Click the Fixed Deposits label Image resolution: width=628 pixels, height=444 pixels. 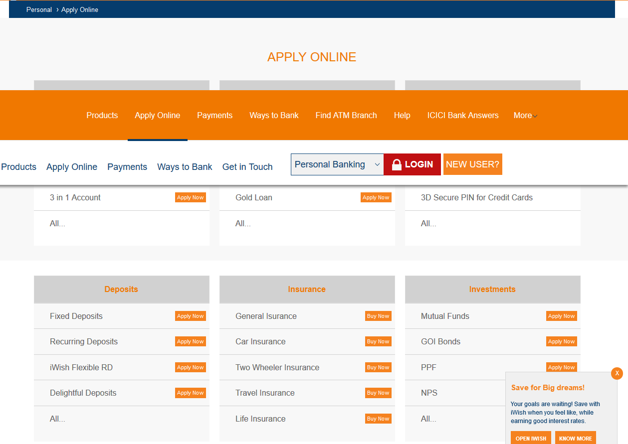pos(76,316)
